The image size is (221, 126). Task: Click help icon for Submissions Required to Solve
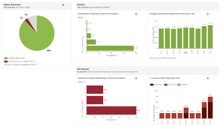click(x=136, y=14)
